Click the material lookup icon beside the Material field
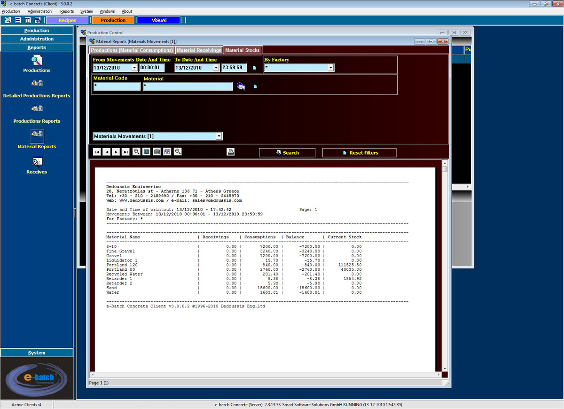Image resolution: width=564 pixels, height=409 pixels. coord(241,87)
